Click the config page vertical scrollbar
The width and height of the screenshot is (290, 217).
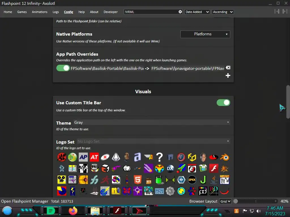[x=288, y=102]
